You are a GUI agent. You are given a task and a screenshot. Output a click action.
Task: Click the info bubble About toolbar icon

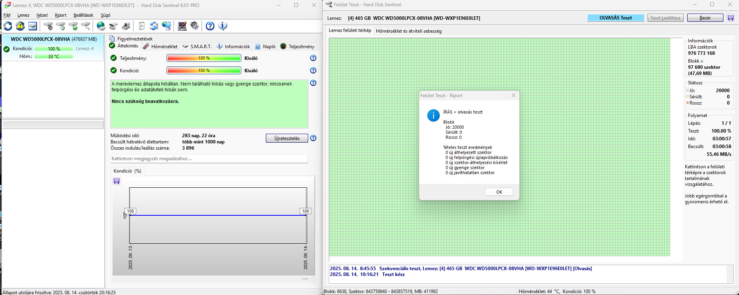223,26
